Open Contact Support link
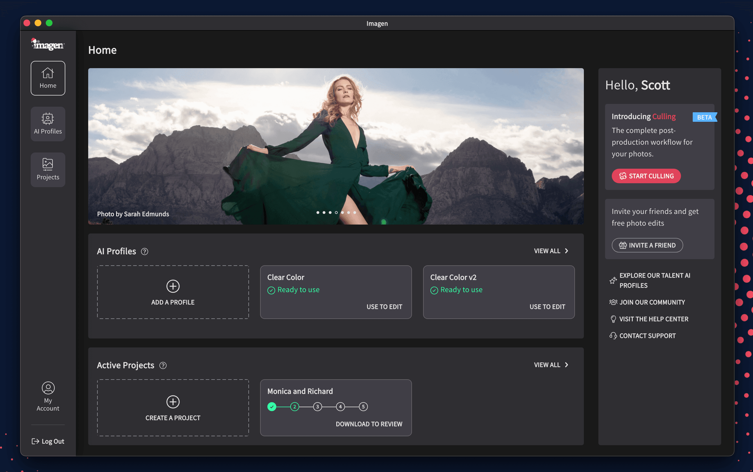The height and width of the screenshot is (472, 753). 642,336
